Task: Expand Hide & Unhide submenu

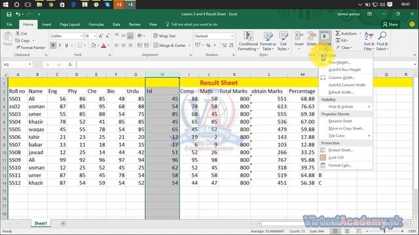Action: tap(346, 106)
